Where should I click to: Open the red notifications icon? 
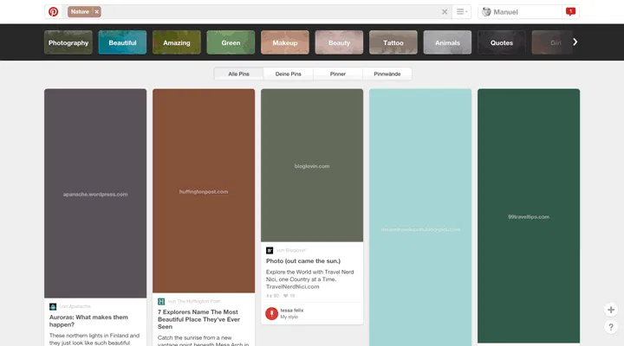pyautogui.click(x=569, y=12)
